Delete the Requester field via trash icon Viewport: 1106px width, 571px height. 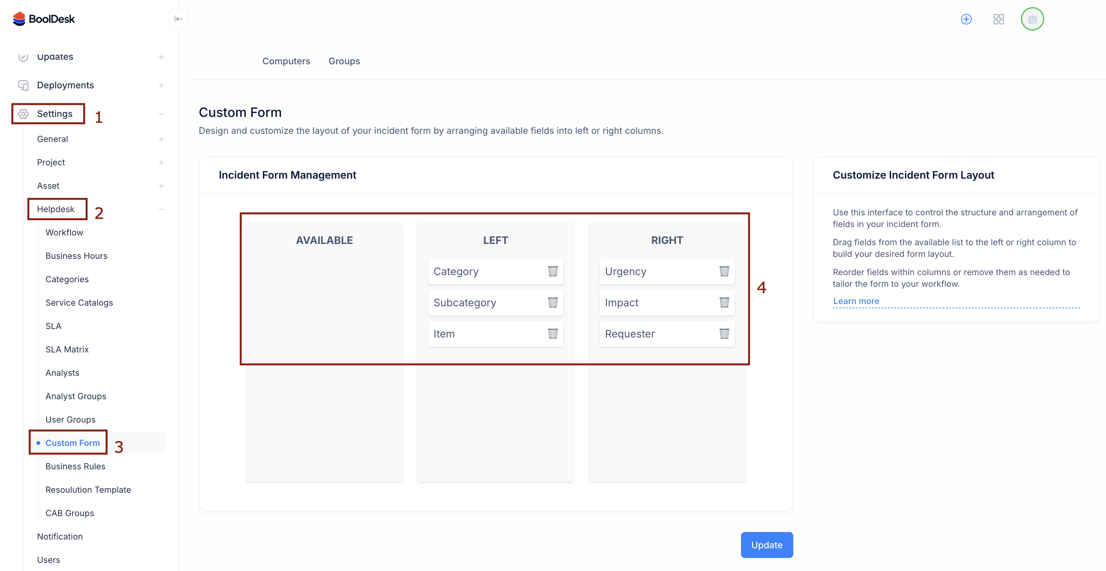(x=724, y=334)
